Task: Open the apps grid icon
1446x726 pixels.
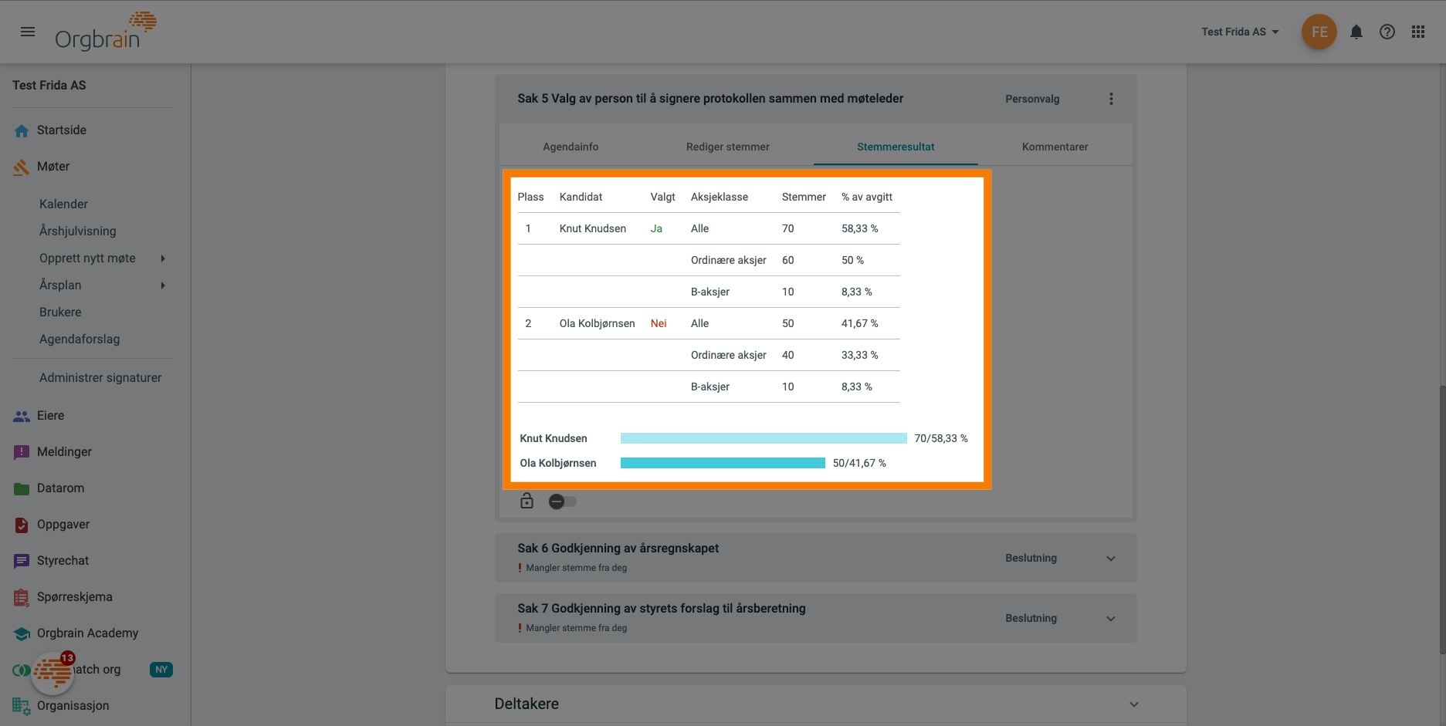Action: tap(1418, 32)
